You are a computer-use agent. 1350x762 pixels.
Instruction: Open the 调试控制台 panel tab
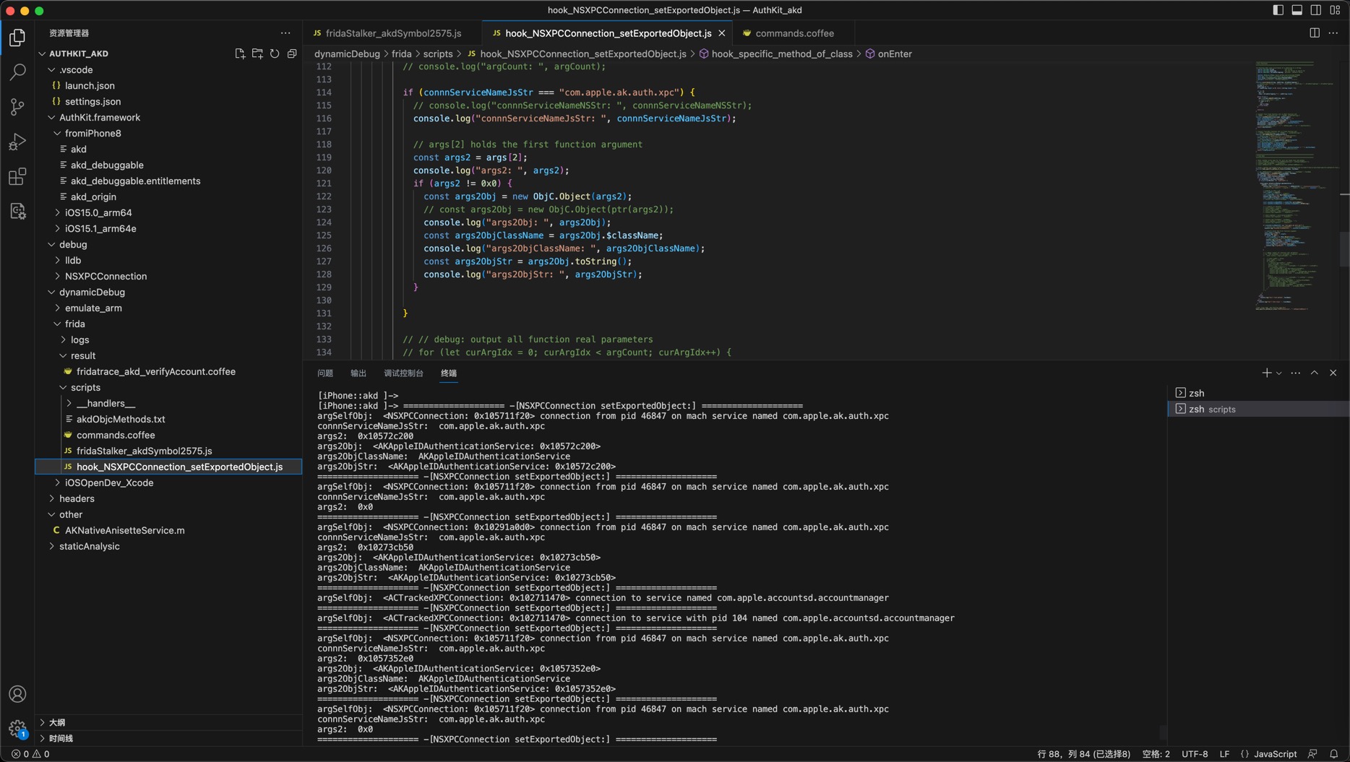403,373
